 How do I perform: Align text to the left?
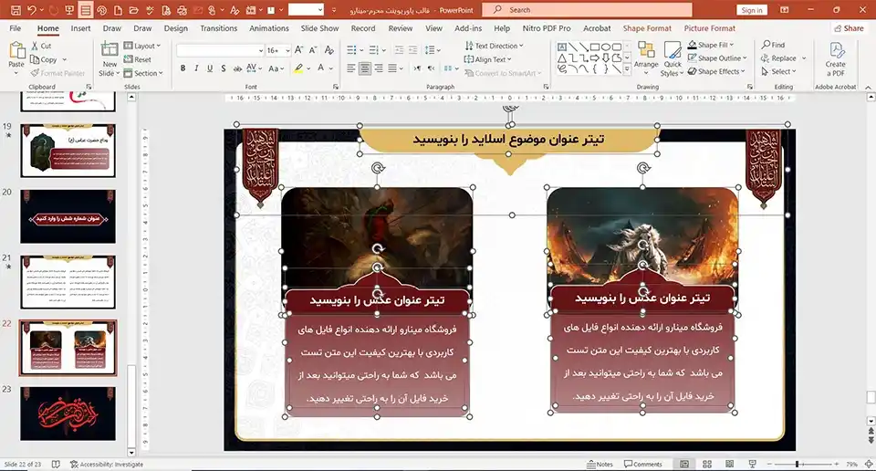click(350, 68)
